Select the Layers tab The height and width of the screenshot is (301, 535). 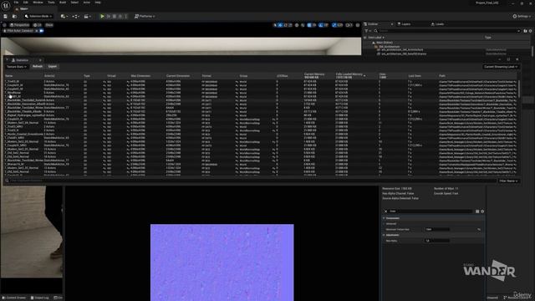[x=404, y=24]
